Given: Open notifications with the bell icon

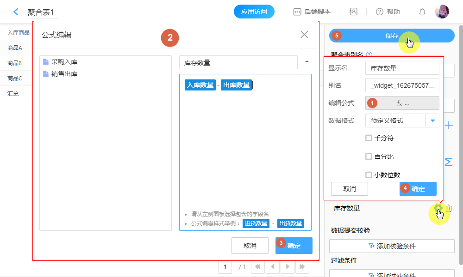Looking at the screenshot, I should pos(422,12).
